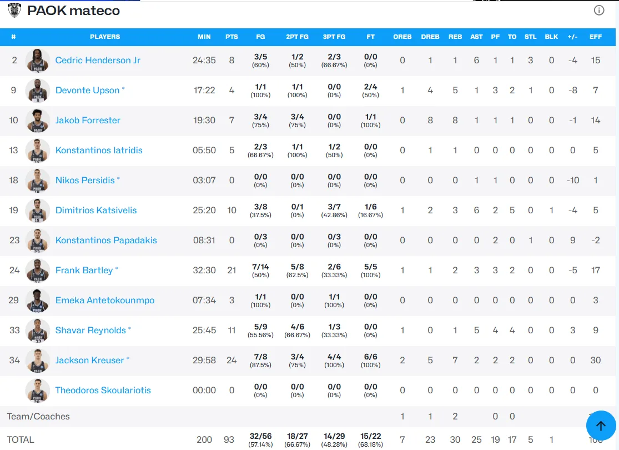Click the EFF column header
Viewport: 619px width, 450px height.
(596, 37)
